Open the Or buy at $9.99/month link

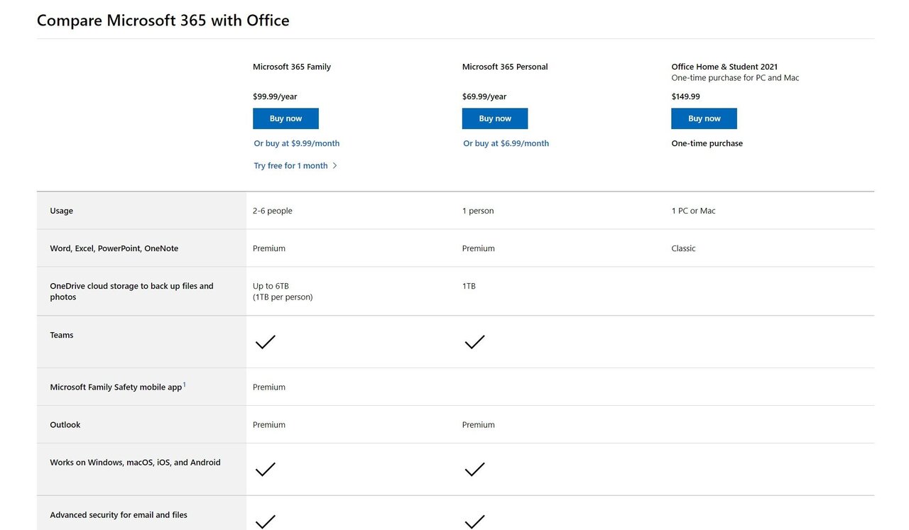(297, 143)
